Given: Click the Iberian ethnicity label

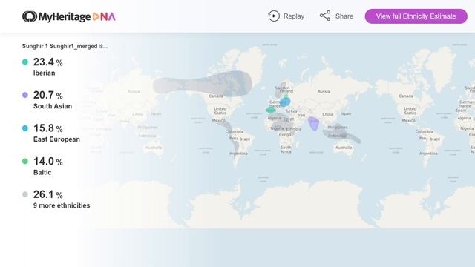Looking at the screenshot, I should 45,73.
